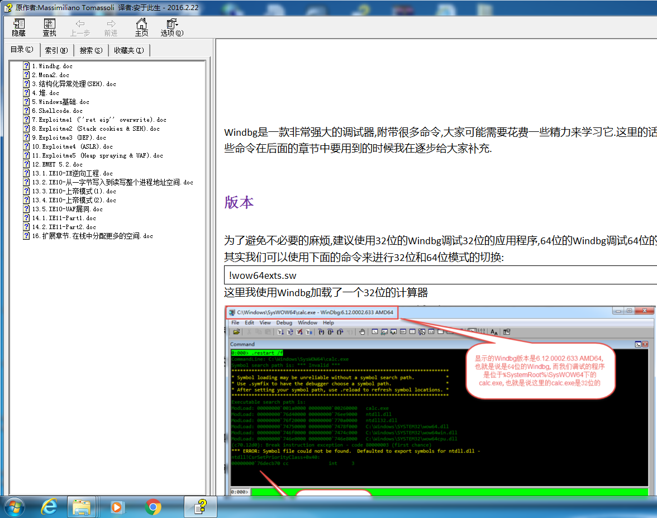Open topic 14.1.IE11-Part1.doc
The width and height of the screenshot is (657, 518).
click(64, 218)
